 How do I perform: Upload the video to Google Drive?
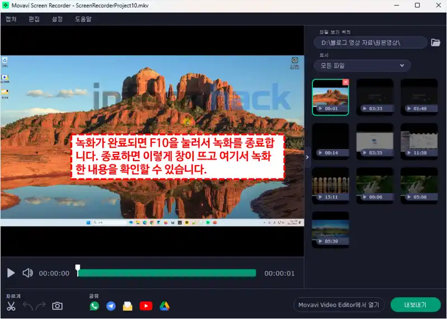click(164, 306)
